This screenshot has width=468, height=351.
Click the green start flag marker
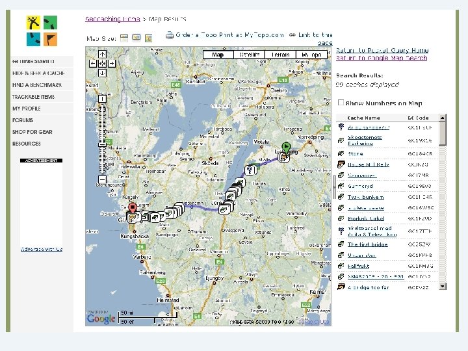[x=286, y=148]
